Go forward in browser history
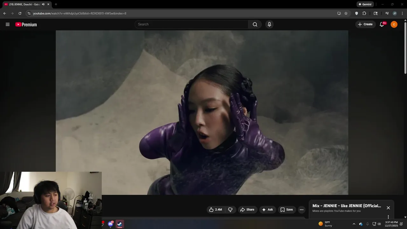The height and width of the screenshot is (229, 407). coord(12,13)
